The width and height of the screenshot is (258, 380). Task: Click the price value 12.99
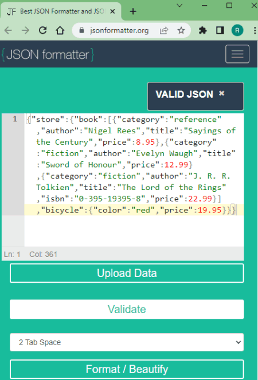click(x=176, y=165)
